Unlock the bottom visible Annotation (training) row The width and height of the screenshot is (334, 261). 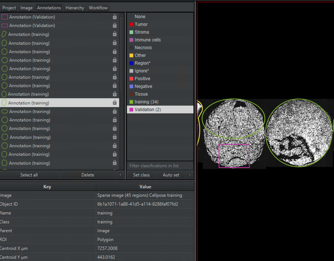click(x=115, y=163)
